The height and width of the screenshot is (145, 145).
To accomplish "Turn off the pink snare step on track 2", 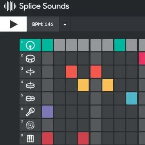I will pyautogui.click(x=142, y=58).
